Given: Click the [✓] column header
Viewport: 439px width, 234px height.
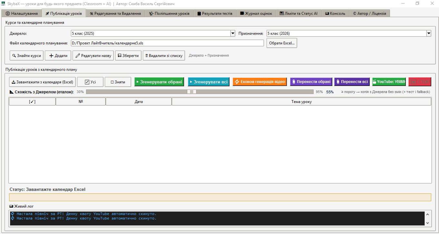Looking at the screenshot, I should pos(32,101).
